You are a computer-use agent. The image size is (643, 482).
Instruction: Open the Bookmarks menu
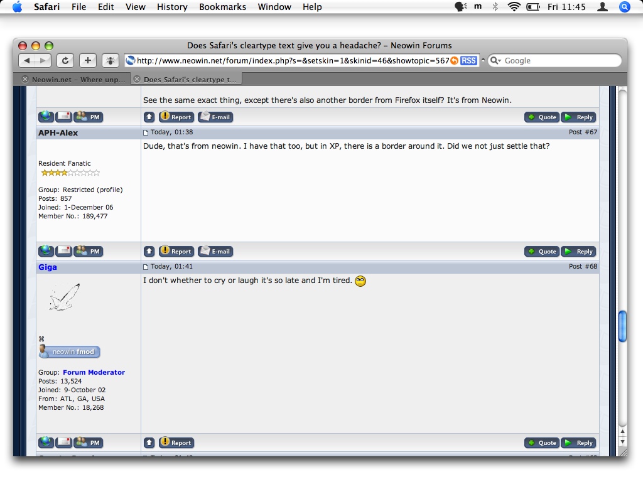tap(223, 7)
